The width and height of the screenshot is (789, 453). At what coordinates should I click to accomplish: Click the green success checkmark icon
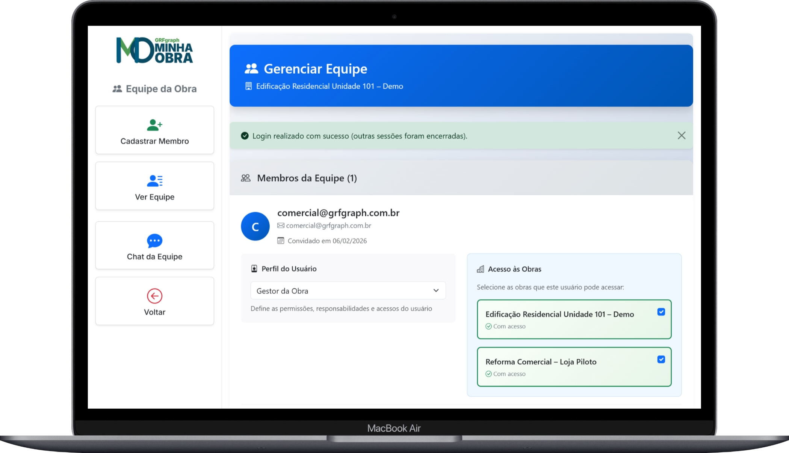[x=245, y=136]
